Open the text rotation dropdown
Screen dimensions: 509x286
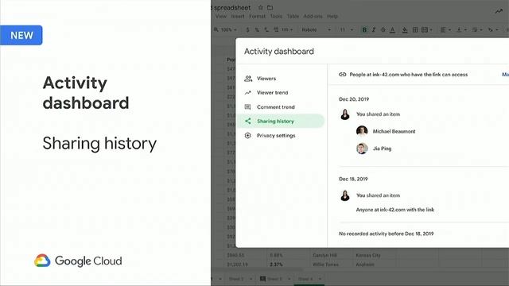493,30
